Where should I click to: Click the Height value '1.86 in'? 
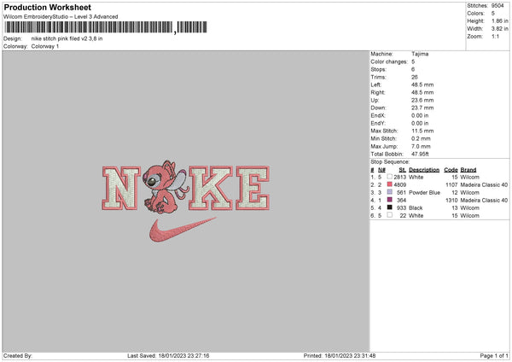499,20
